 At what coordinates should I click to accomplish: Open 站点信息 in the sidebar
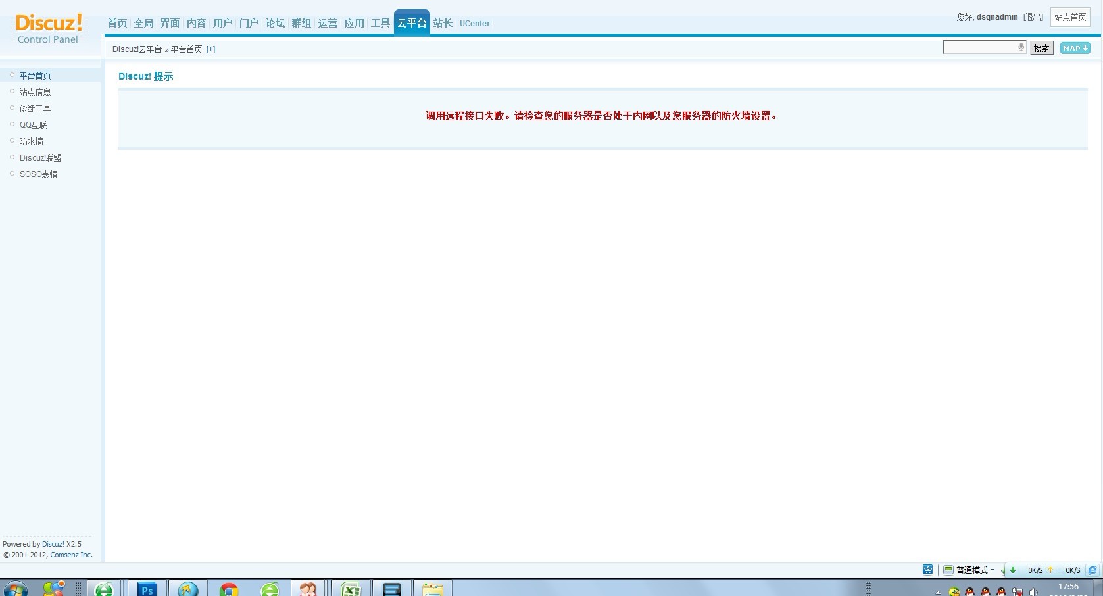(35, 92)
